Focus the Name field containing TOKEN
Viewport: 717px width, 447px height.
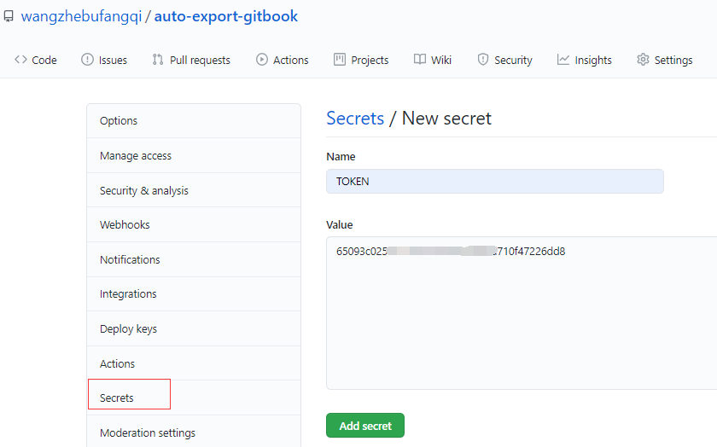[x=495, y=182]
